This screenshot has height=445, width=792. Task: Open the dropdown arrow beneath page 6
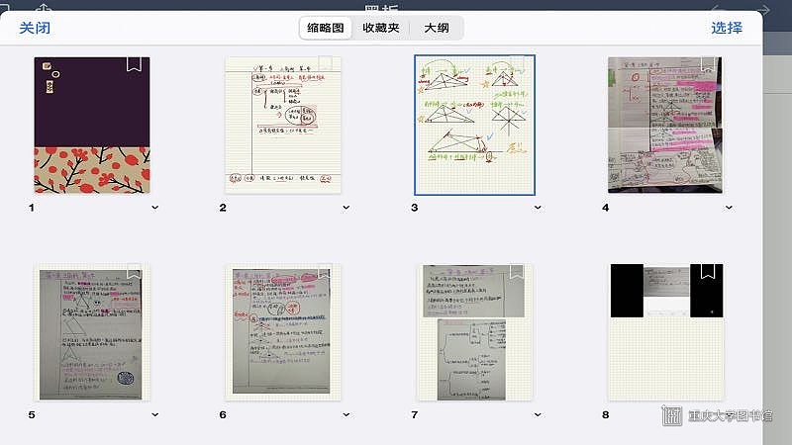pos(346,415)
